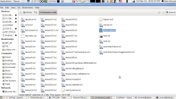Viewport: 176px width, 99px height.
Task: Open the qBT_dir bookmark
Action: click(x=7, y=43)
